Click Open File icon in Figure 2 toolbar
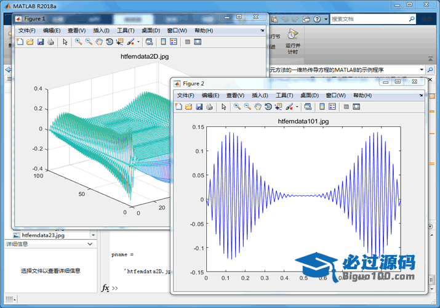 tap(189, 107)
